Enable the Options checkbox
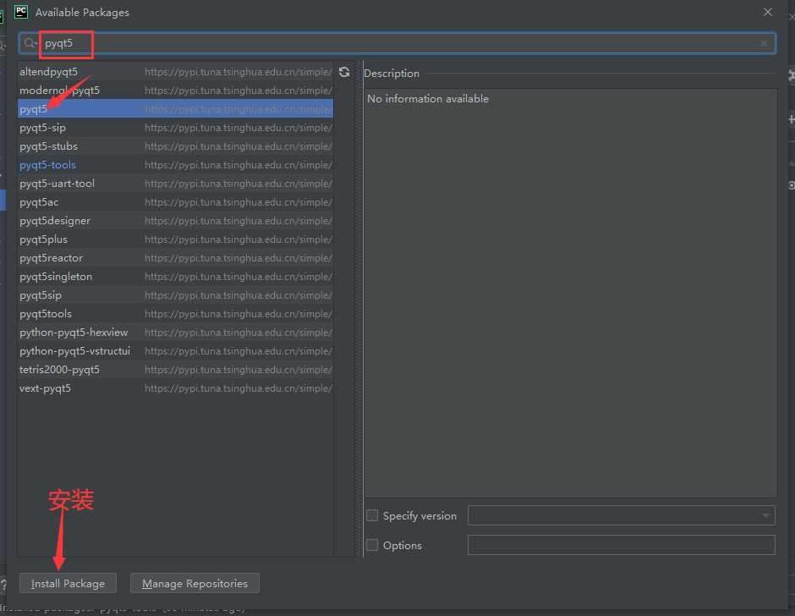This screenshot has height=616, width=795. [x=372, y=545]
